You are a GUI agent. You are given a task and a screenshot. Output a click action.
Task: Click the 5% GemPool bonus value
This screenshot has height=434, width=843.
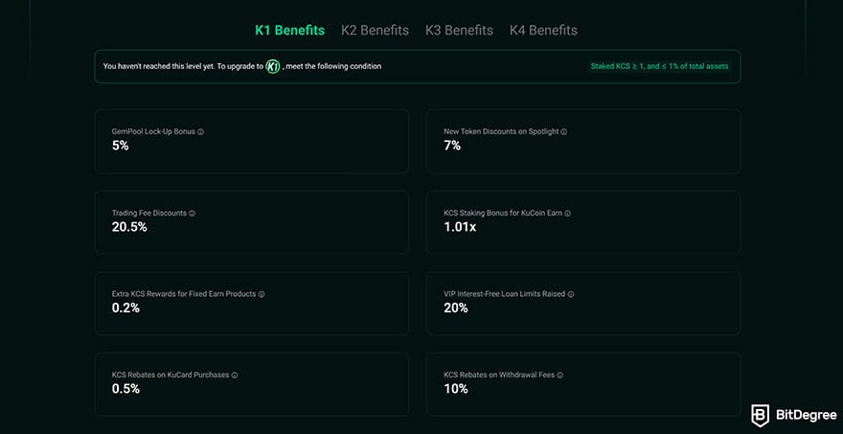[121, 146]
